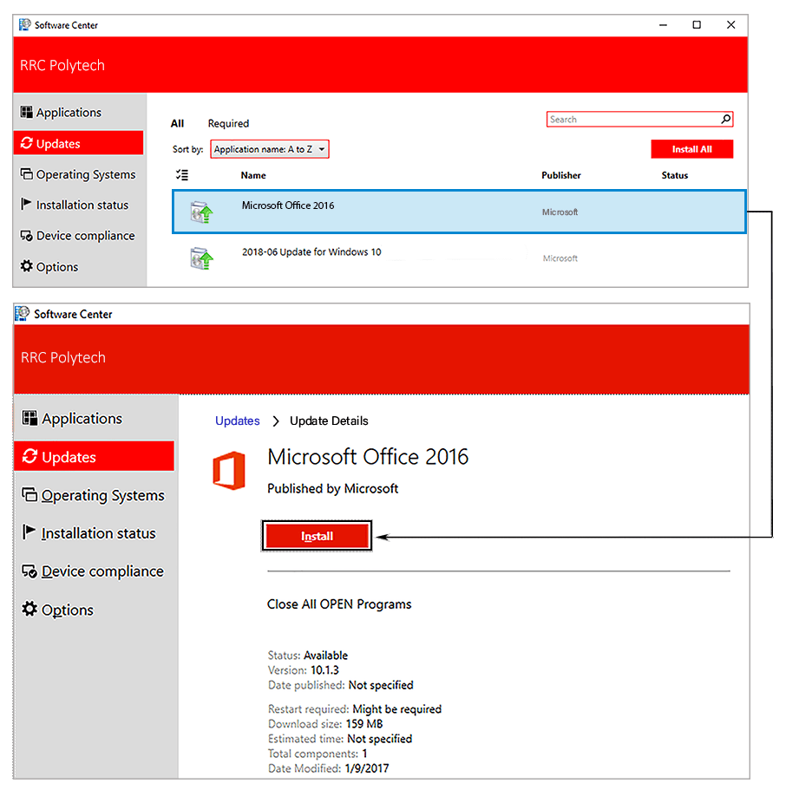Follow the Updates breadcrumb link
Screen dimensions: 812x796
click(237, 421)
